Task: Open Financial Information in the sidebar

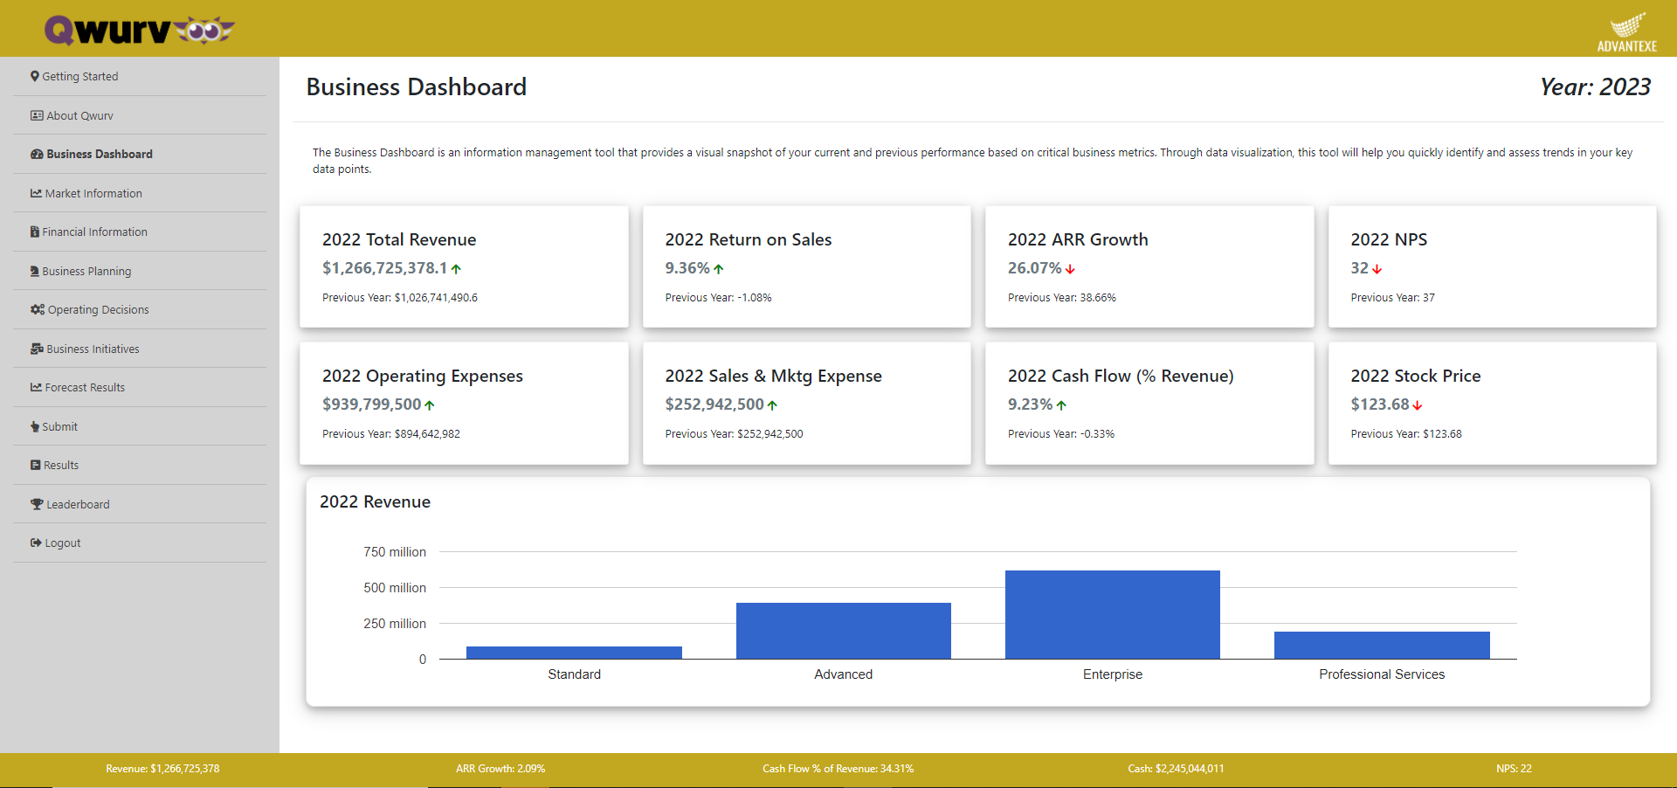Action: 94,232
